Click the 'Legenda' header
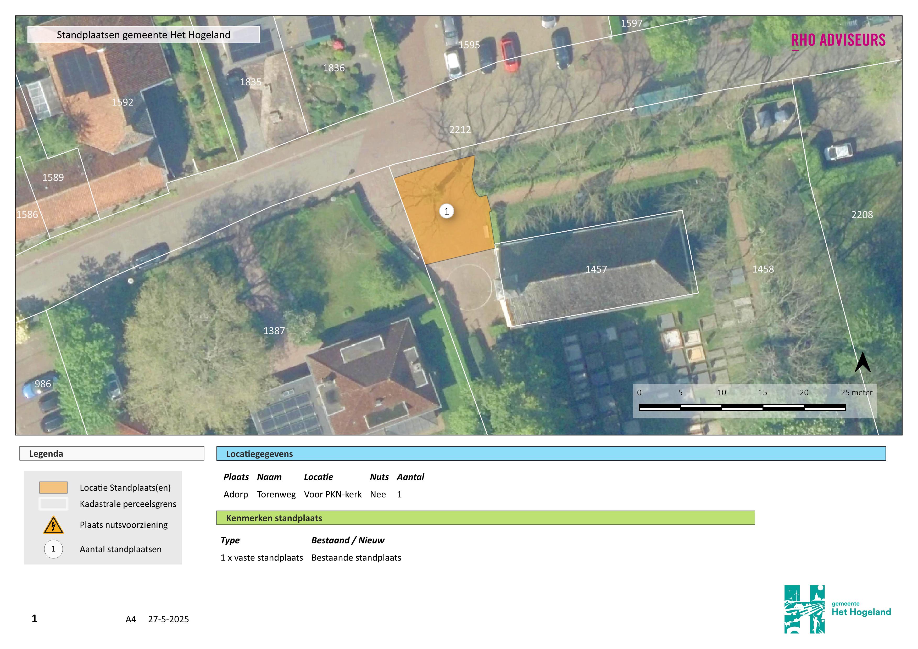 pyautogui.click(x=112, y=453)
